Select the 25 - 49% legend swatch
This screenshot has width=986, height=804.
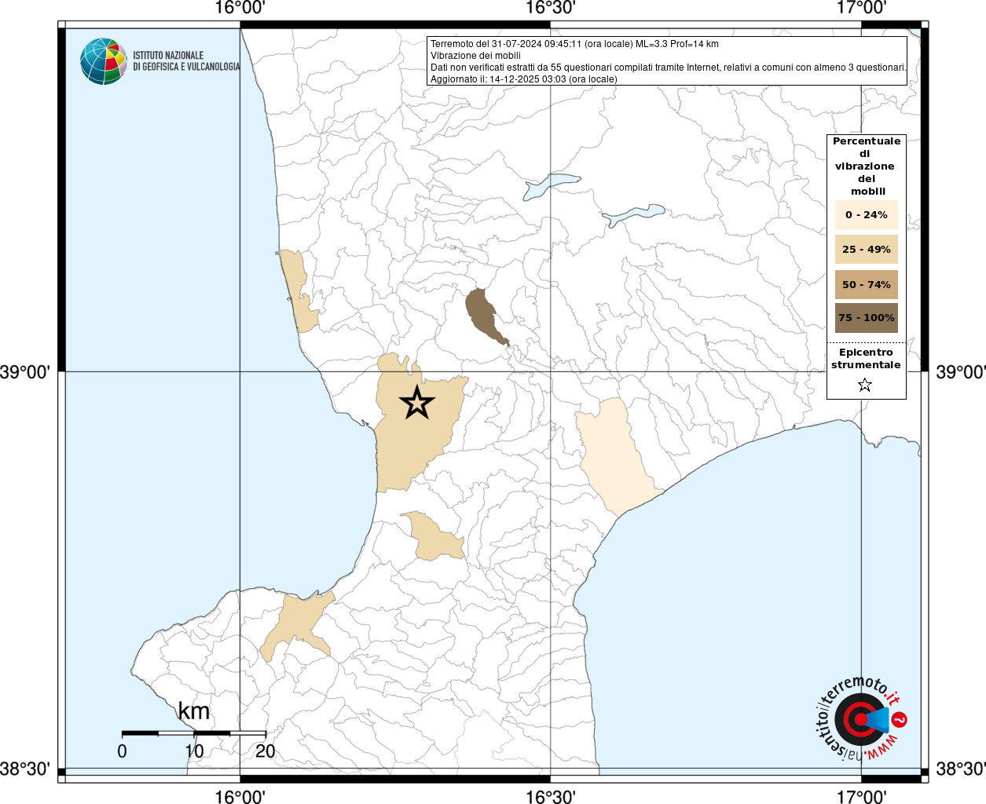(866, 249)
